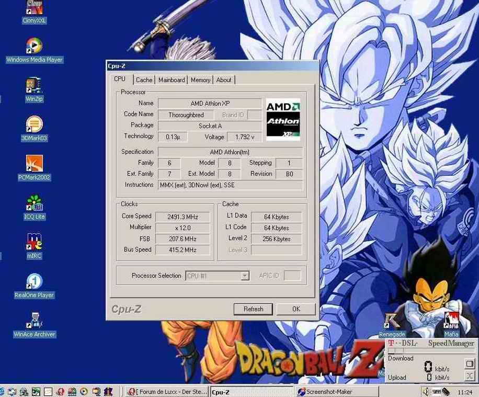Click the Specification value AMD Athlon(tm)

pos(230,152)
